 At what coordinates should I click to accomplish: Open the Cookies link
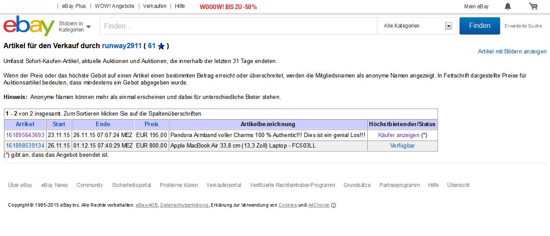click(288, 205)
